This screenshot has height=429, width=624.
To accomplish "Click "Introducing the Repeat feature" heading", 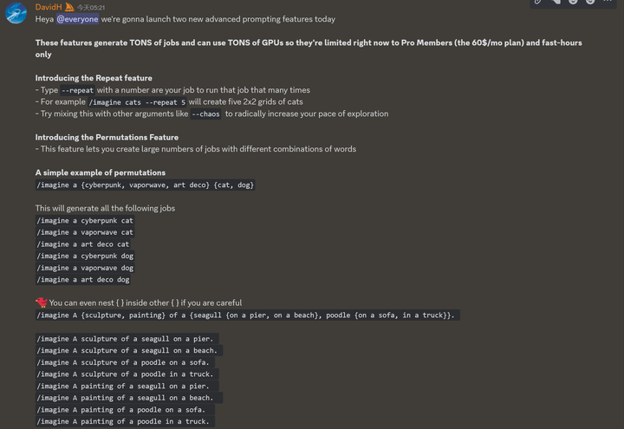I will pos(94,78).
